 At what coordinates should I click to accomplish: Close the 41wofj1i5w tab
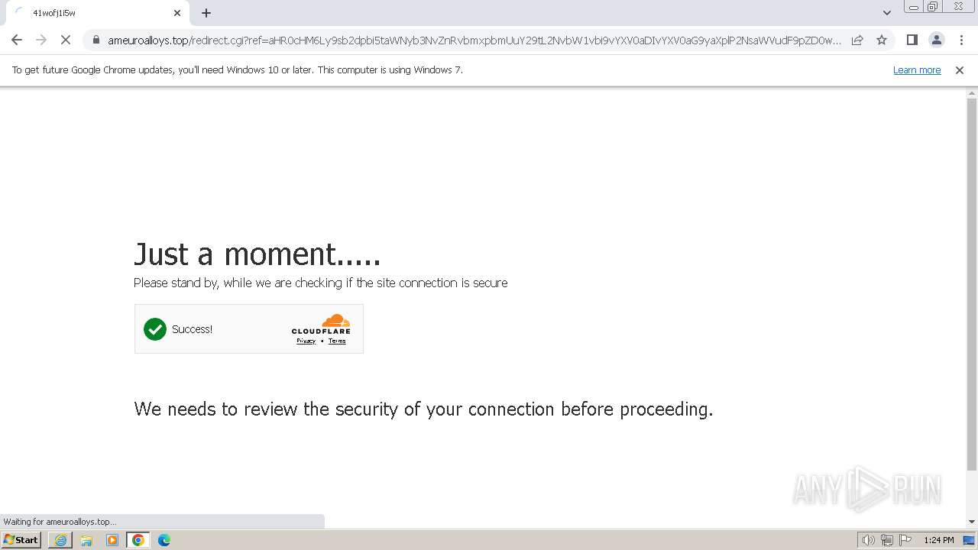click(x=177, y=13)
